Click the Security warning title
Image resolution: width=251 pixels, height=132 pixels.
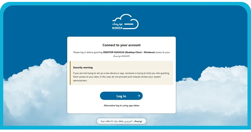pos(83,67)
